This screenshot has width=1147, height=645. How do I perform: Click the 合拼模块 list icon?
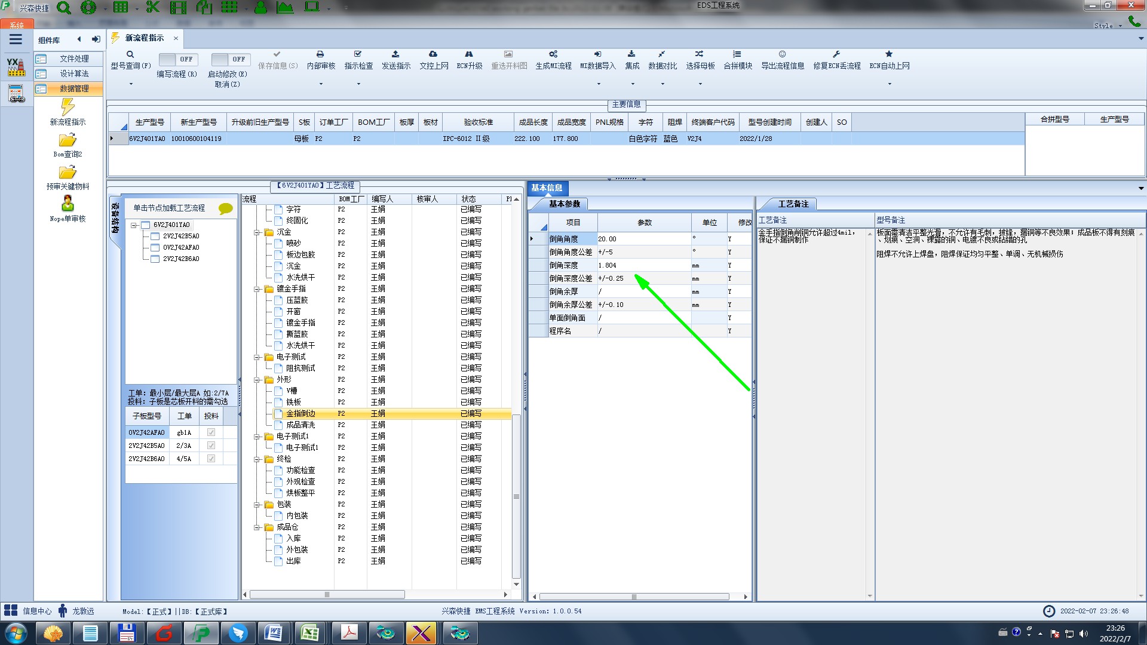pos(737,54)
